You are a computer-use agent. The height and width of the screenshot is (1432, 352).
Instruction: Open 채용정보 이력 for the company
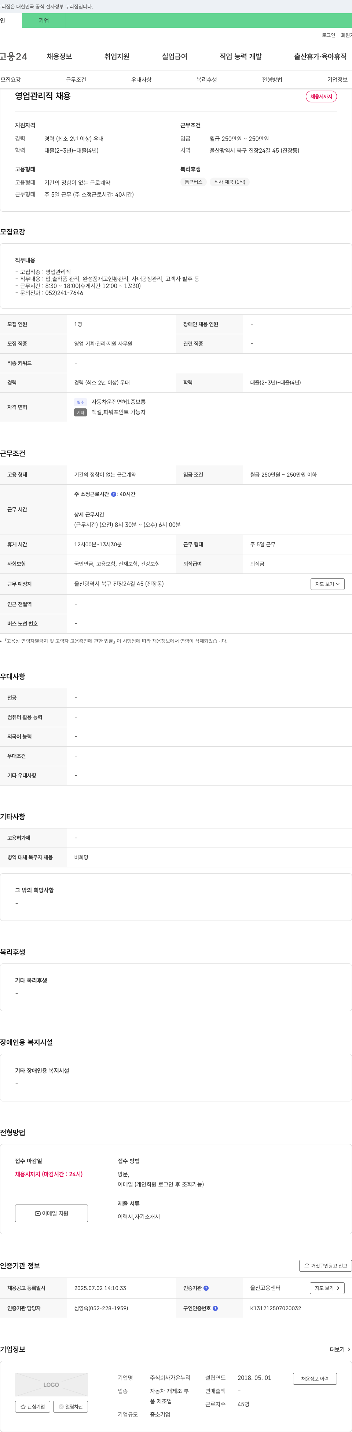(x=315, y=1379)
